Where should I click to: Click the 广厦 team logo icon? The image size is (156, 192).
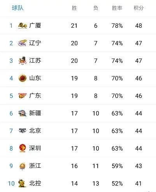pos(23,25)
